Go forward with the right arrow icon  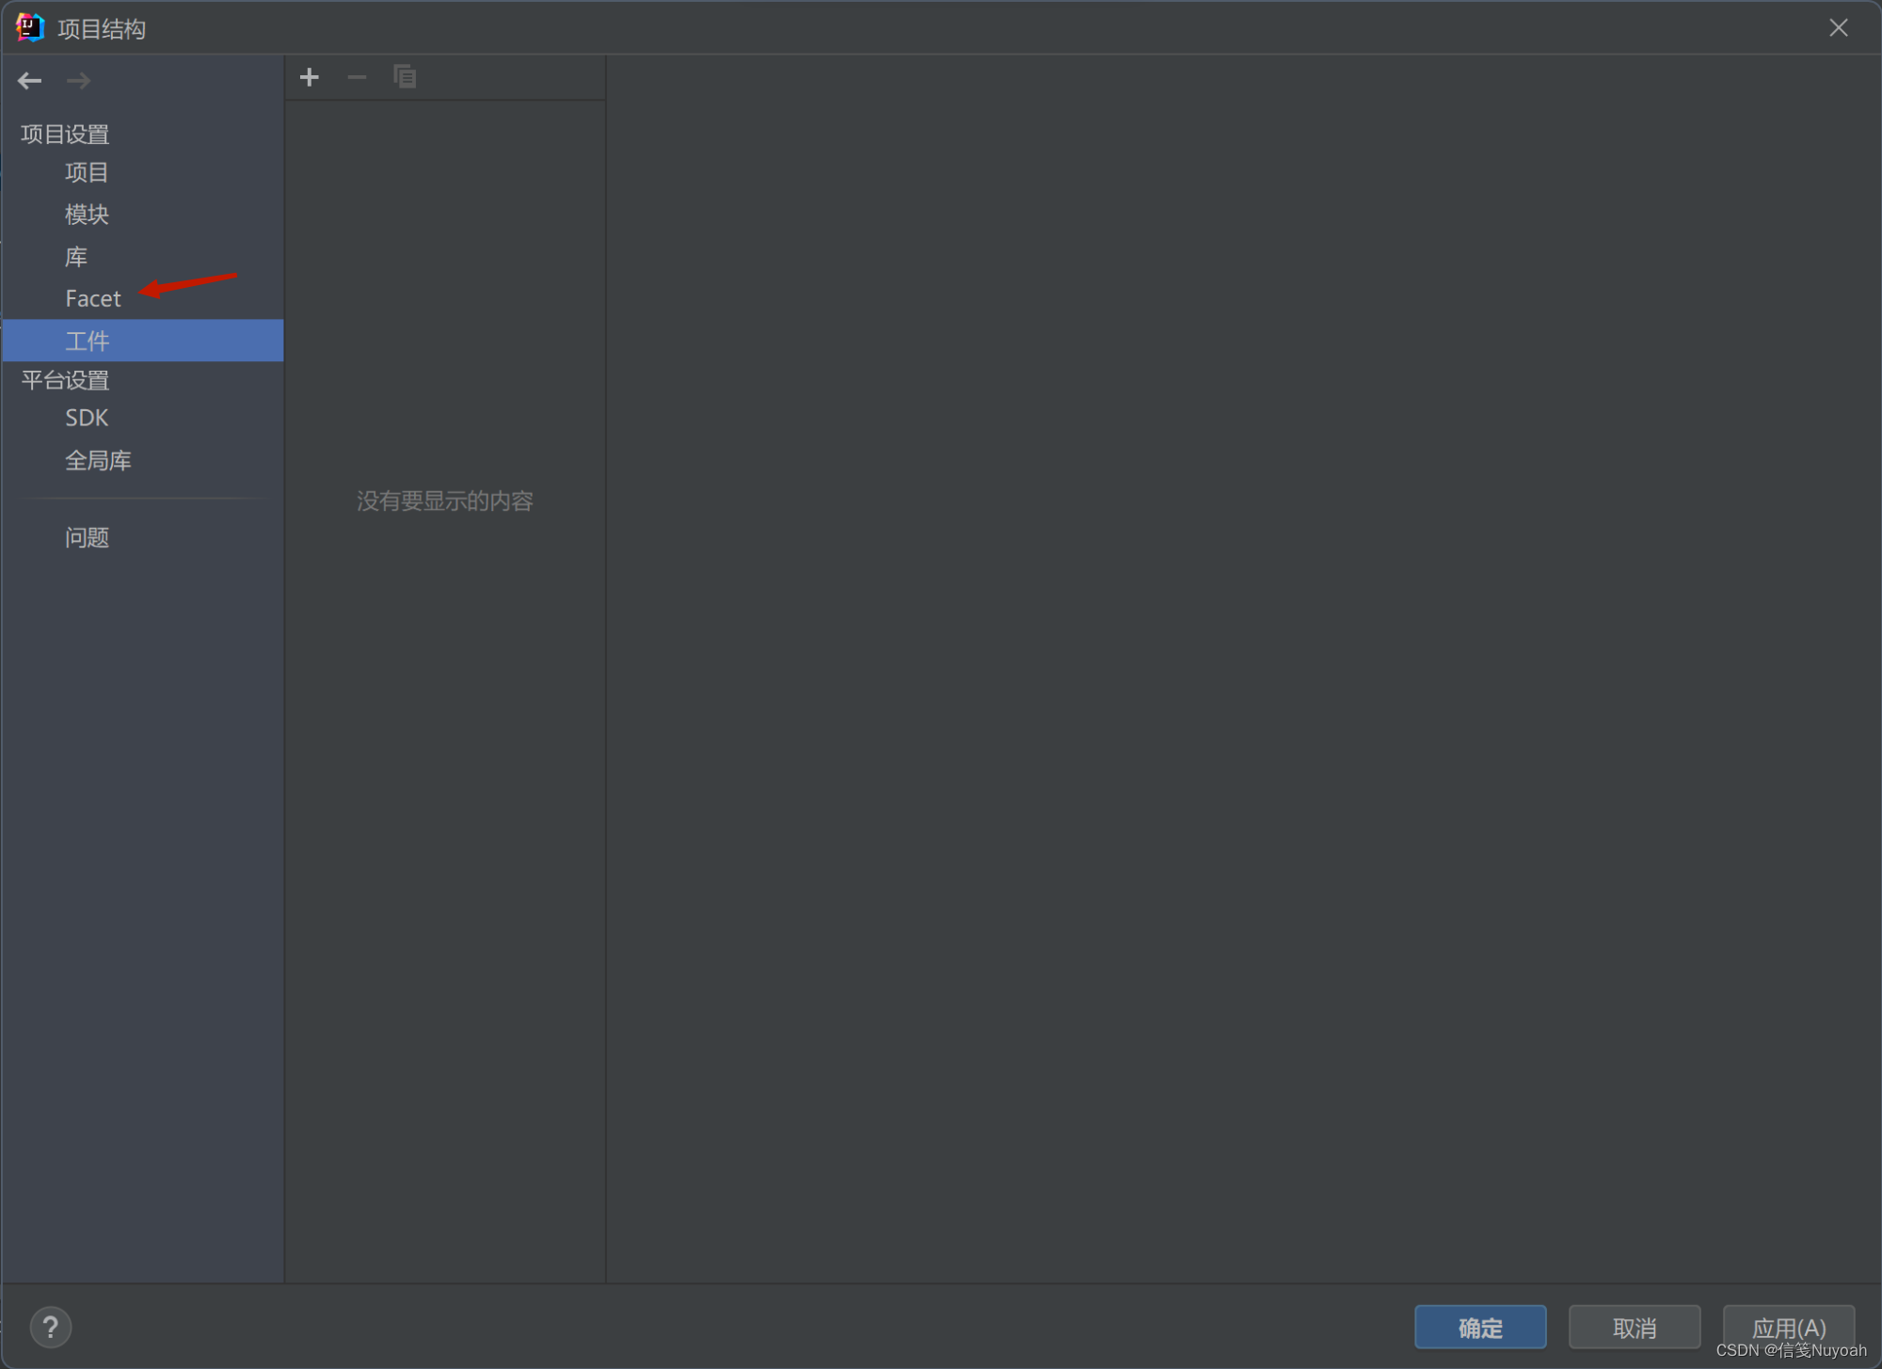[x=78, y=81]
